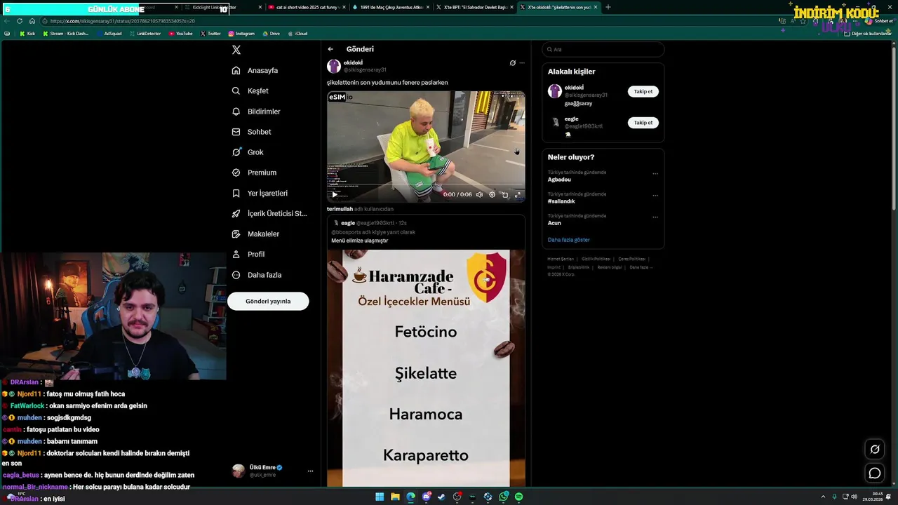Open video playback settings gear
Viewport: 898px width, 505px height.
click(492, 194)
